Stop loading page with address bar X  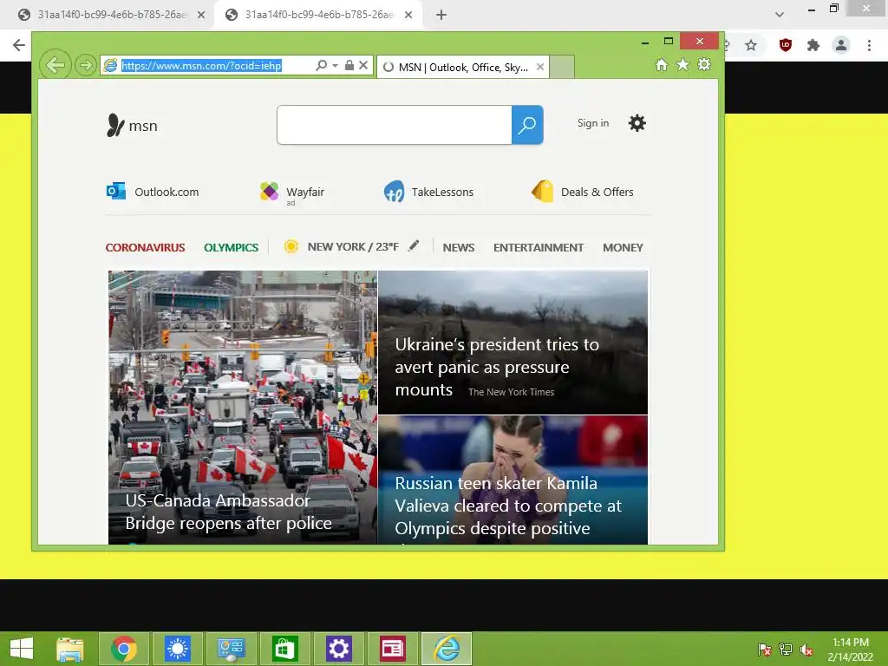click(363, 65)
